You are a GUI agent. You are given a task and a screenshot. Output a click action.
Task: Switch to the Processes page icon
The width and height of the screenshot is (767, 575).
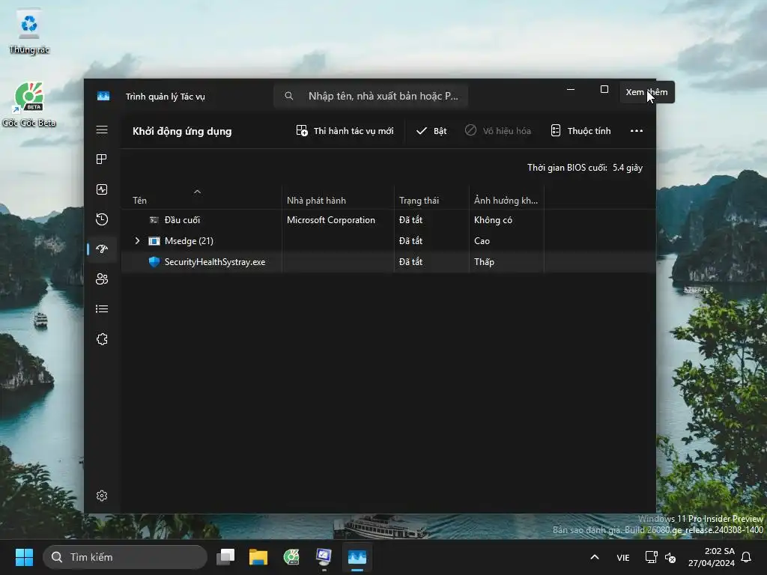tap(102, 159)
